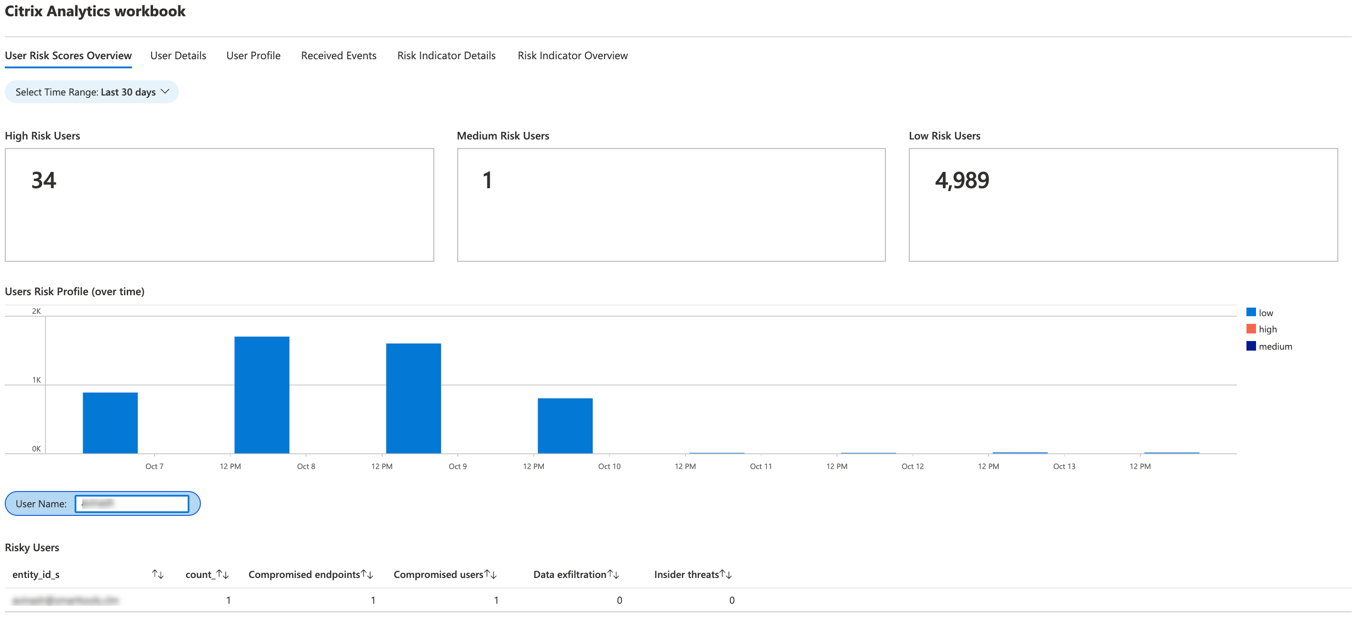The width and height of the screenshot is (1367, 620).
Task: Go to Received Events tab
Action: tap(339, 55)
